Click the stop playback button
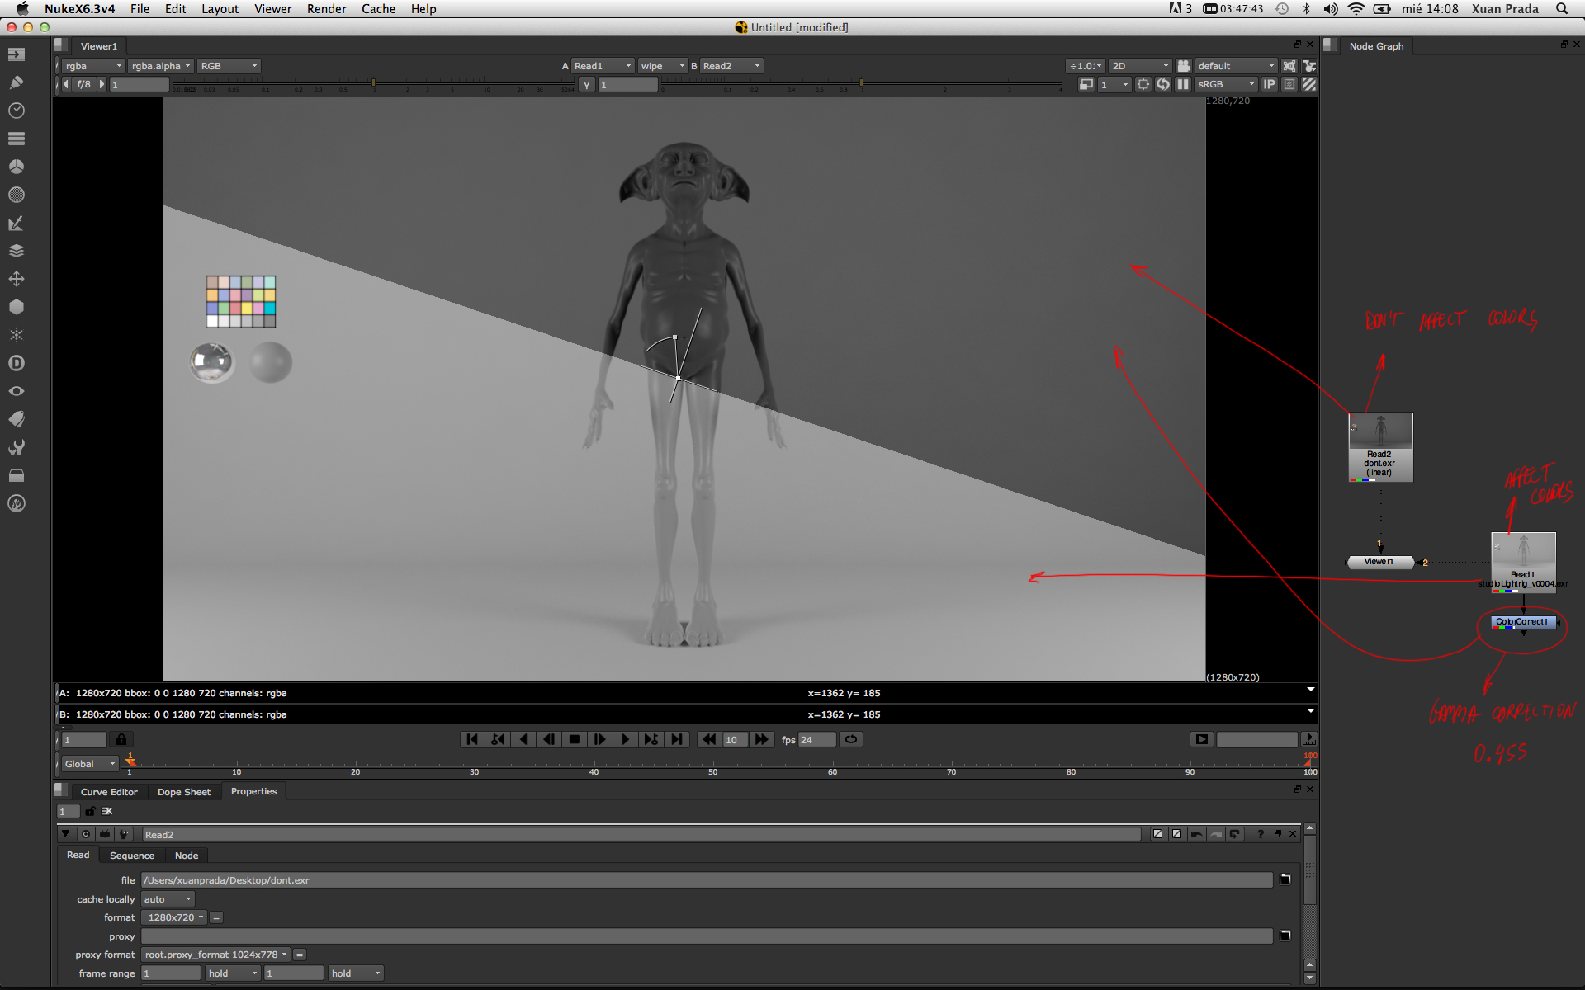The height and width of the screenshot is (990, 1585). (x=575, y=739)
